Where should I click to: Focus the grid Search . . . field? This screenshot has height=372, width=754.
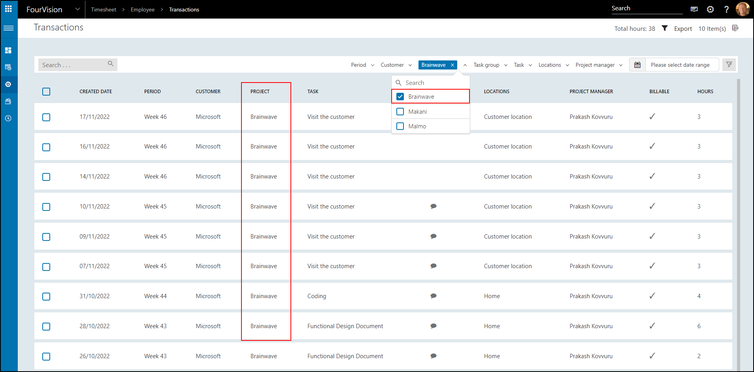[x=78, y=65]
